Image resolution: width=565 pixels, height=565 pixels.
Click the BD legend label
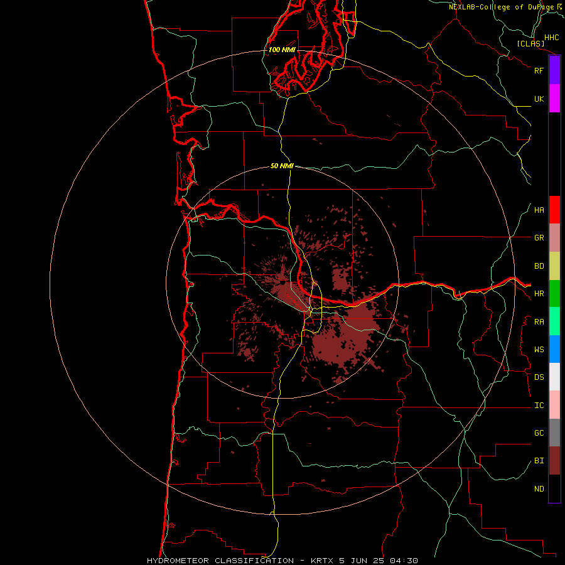539,266
